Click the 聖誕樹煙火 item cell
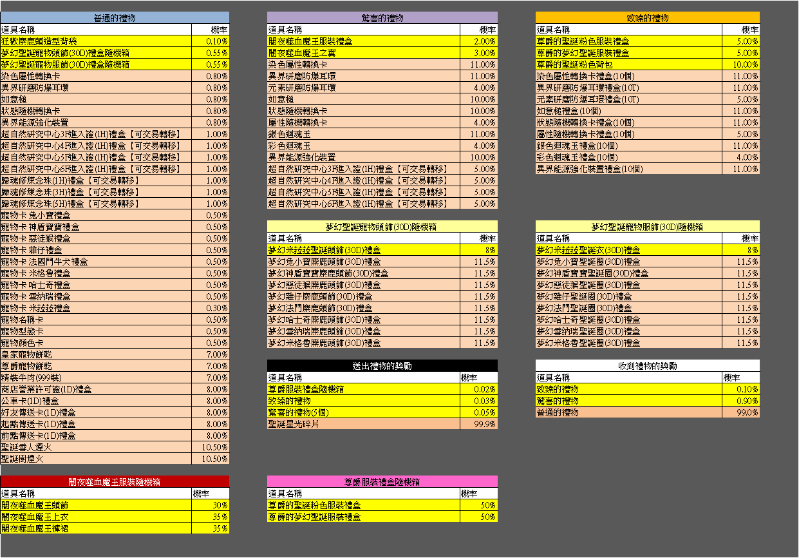This screenshot has height=558, width=799. pyautogui.click(x=96, y=459)
